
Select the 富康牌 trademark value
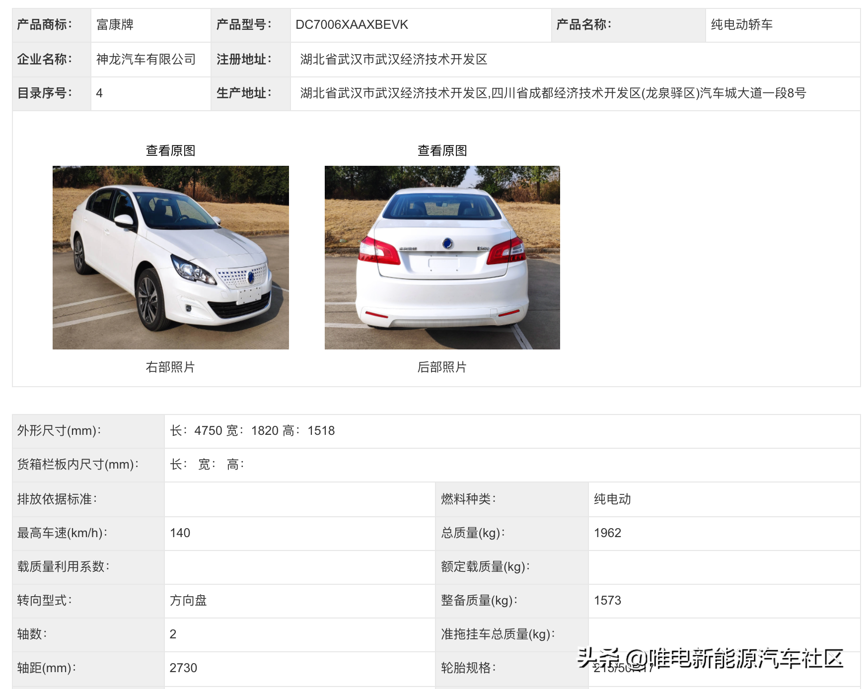(115, 24)
